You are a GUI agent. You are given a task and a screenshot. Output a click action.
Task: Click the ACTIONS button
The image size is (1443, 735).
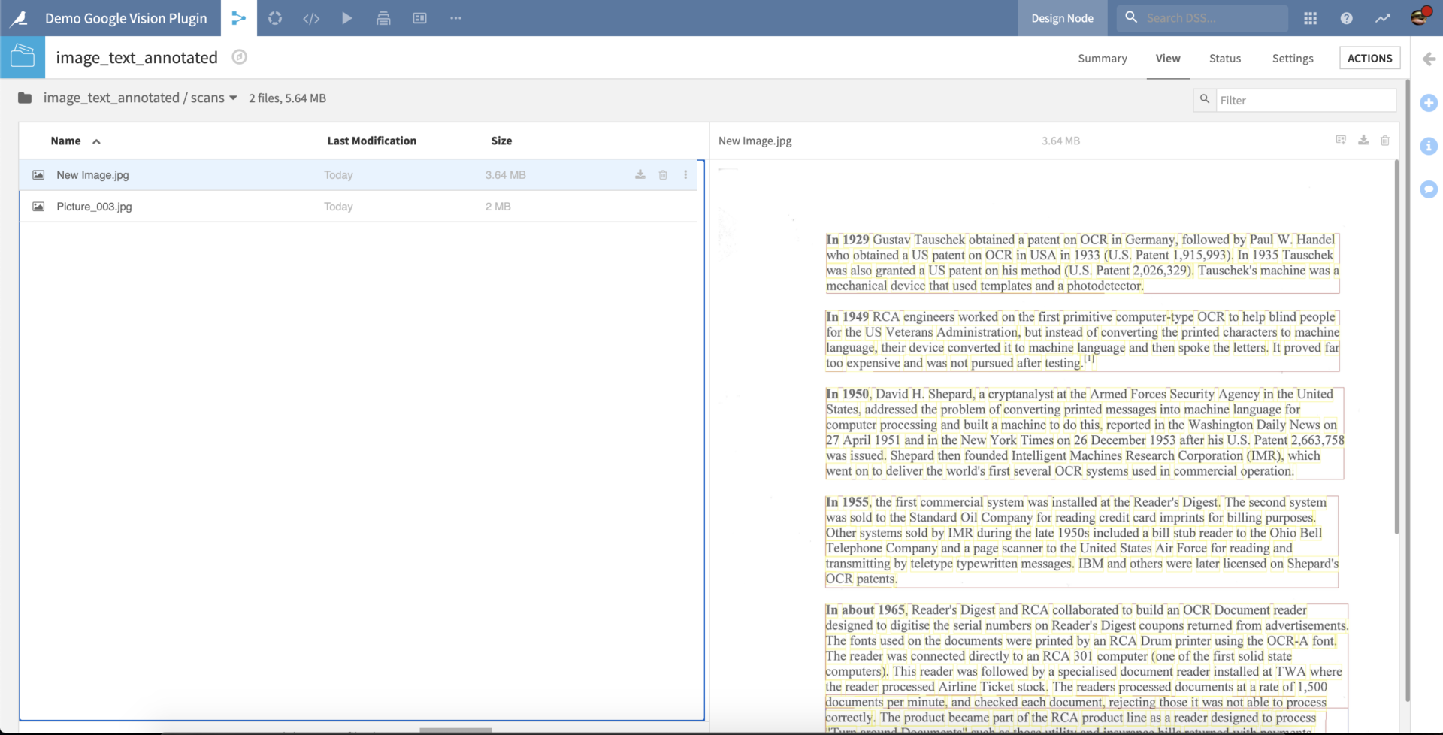point(1369,58)
